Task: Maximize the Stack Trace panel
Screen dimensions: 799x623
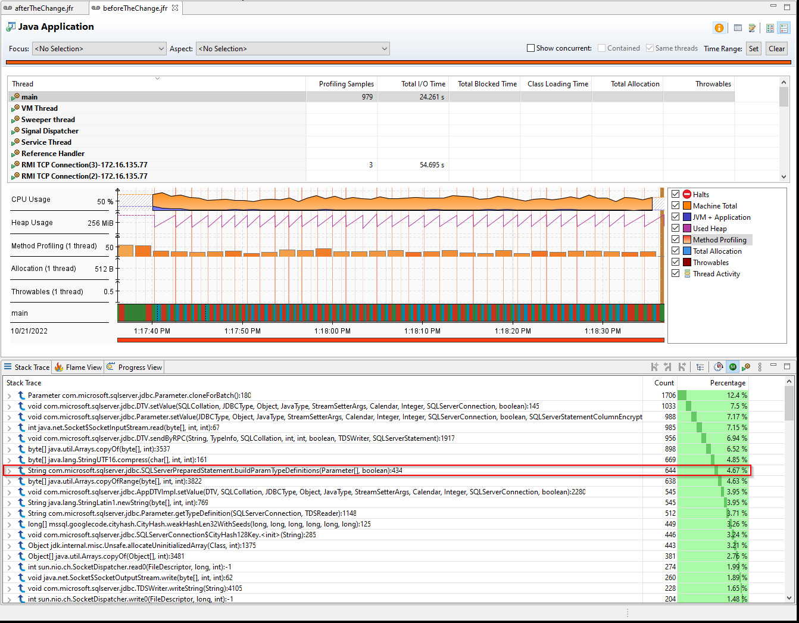Action: click(786, 366)
